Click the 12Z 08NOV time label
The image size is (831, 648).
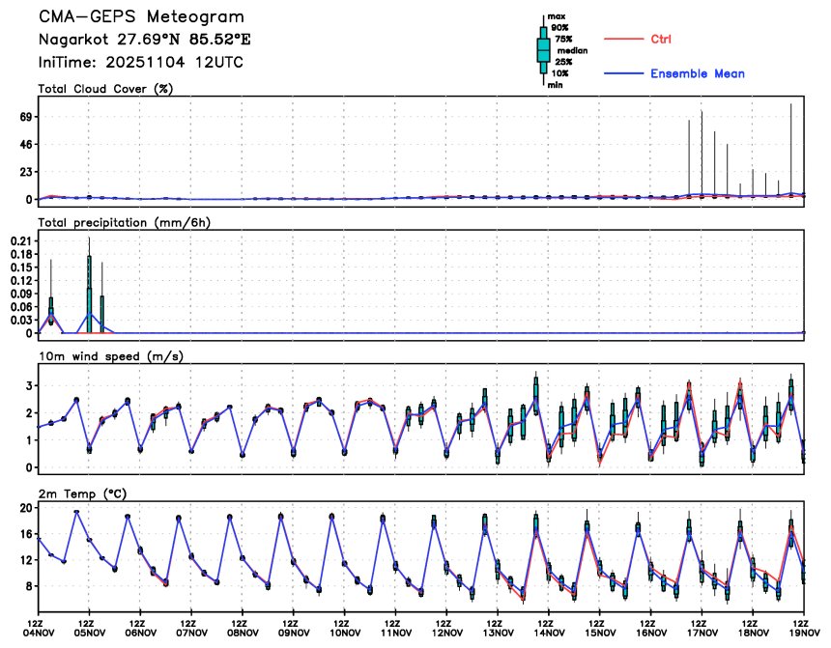(242, 628)
